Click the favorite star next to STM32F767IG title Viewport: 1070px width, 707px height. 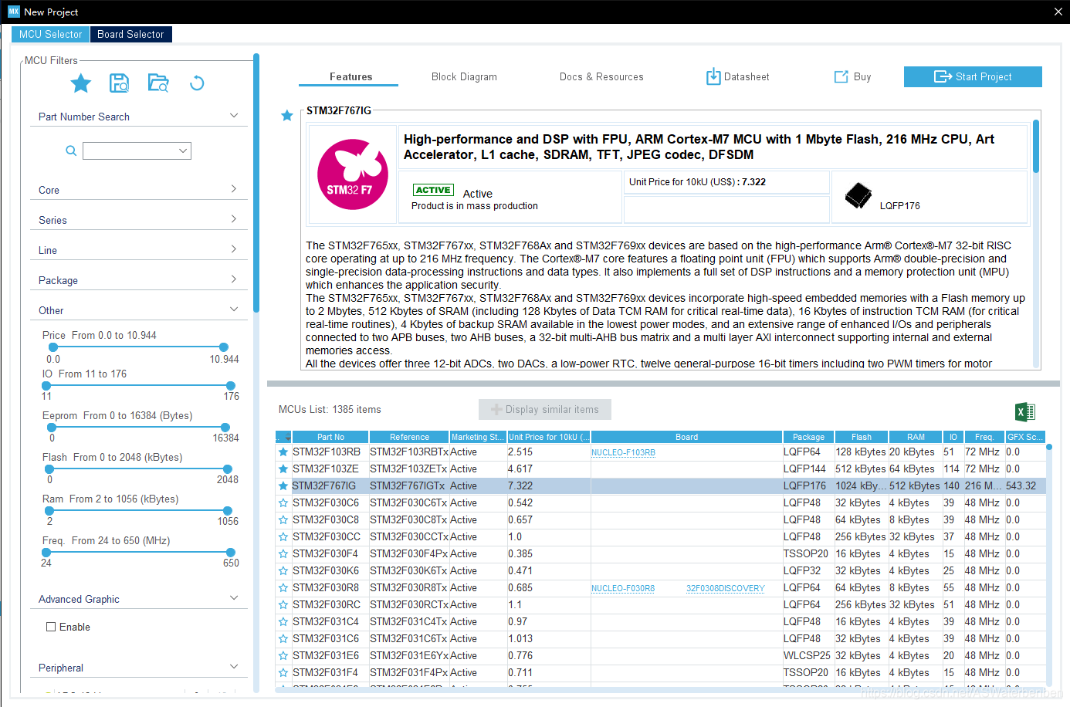287,116
